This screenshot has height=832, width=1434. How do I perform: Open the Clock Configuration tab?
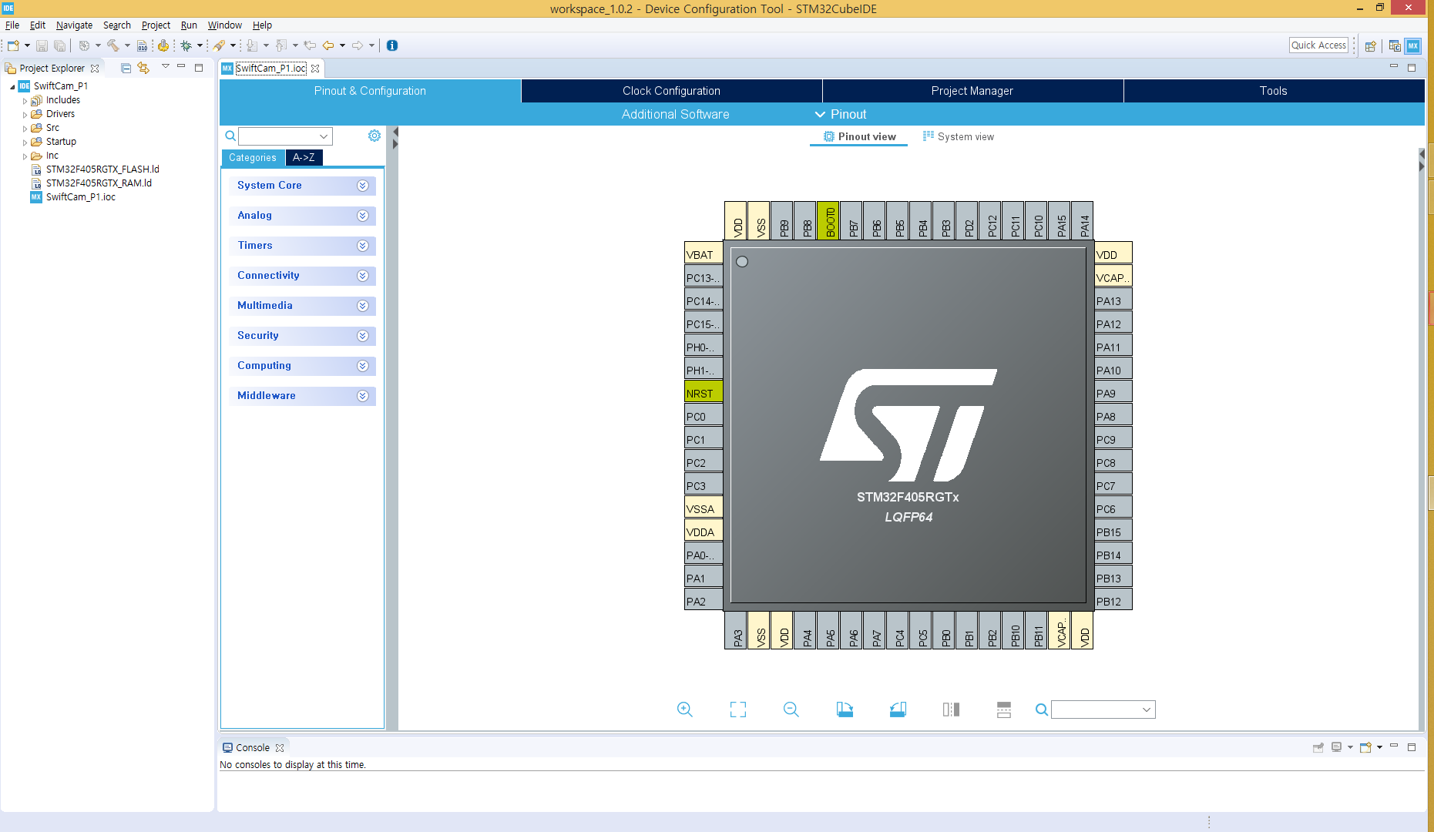[x=671, y=91]
